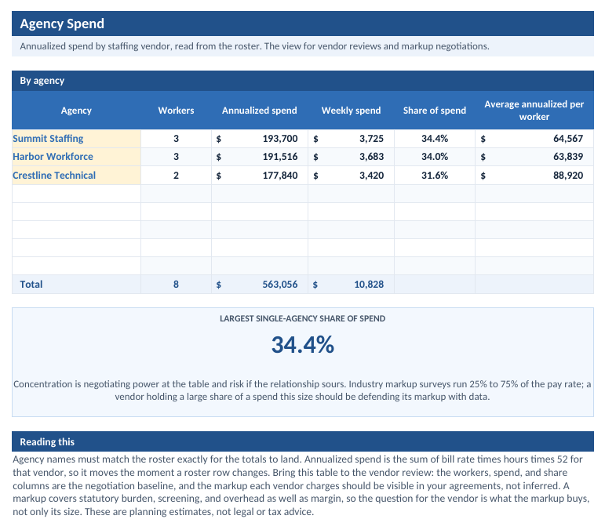Select average per worker value 88,920
Screen dimensions: 605x530
coord(534,175)
